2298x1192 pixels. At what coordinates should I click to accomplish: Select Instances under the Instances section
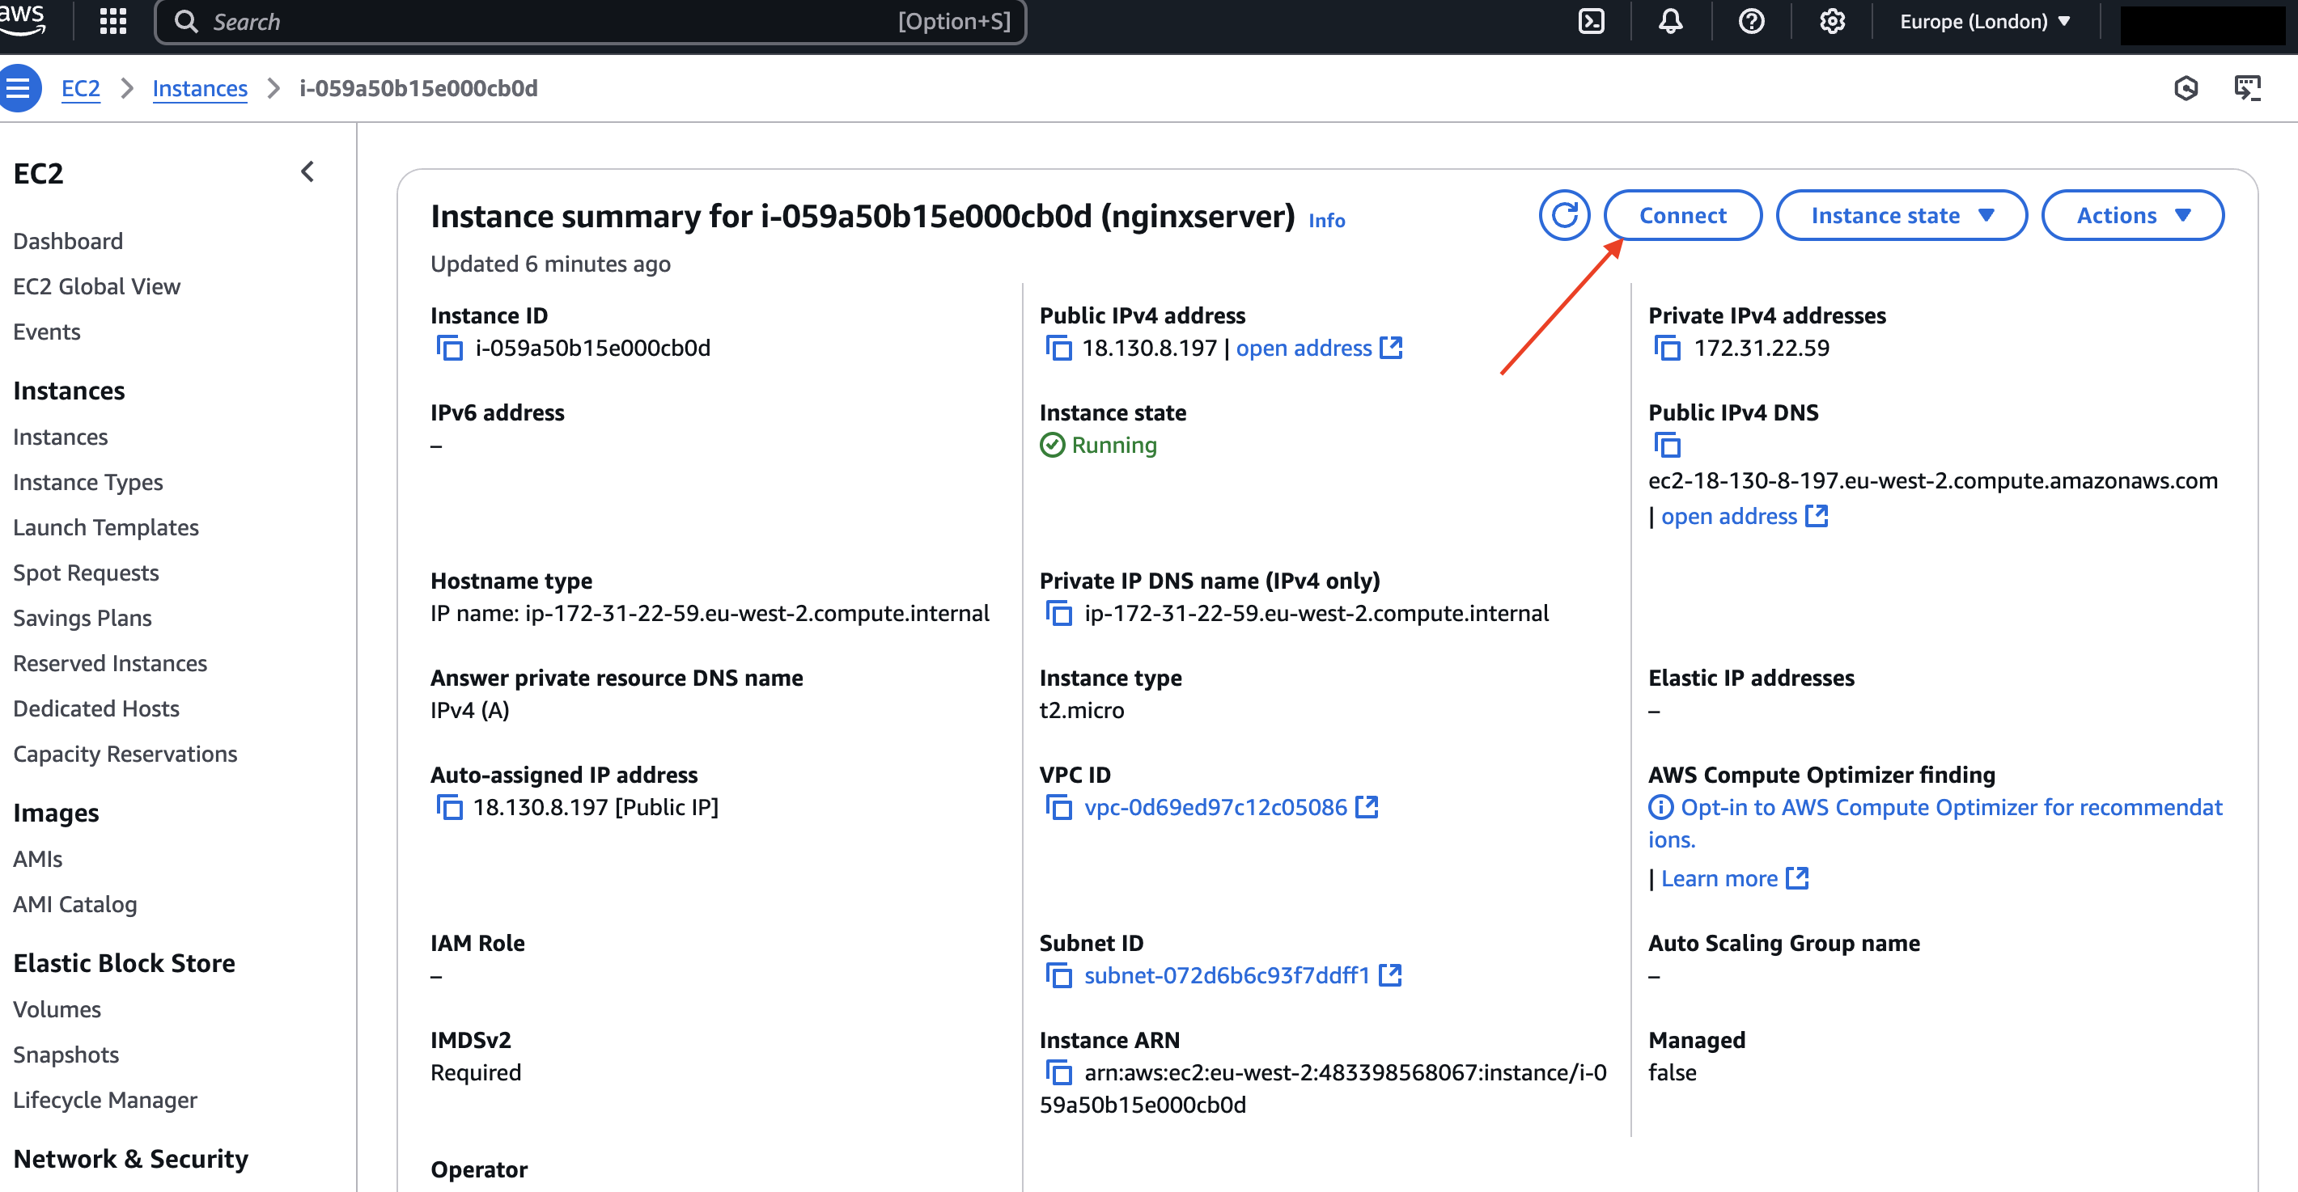point(60,437)
